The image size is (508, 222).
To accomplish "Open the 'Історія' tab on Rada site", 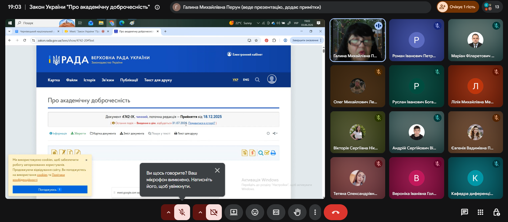I will [x=89, y=80].
